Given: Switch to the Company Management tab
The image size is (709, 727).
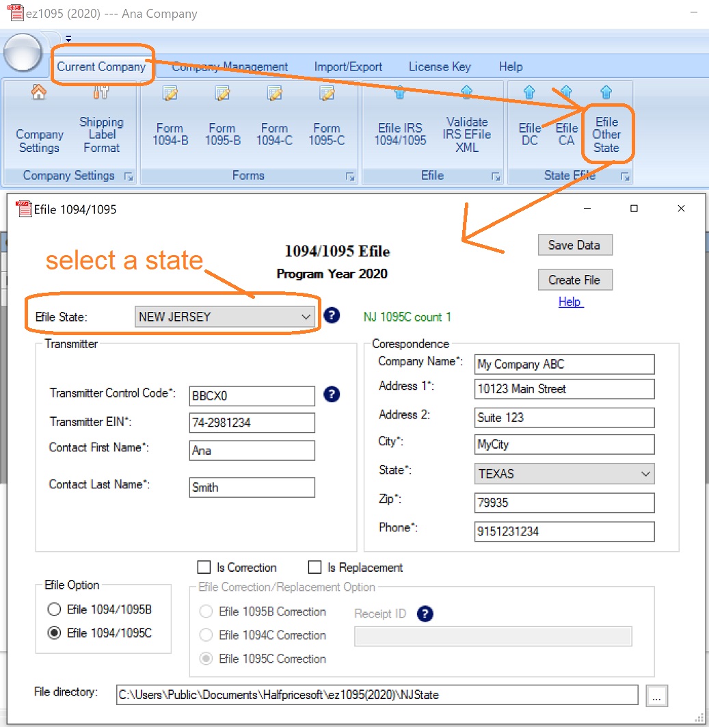Looking at the screenshot, I should (230, 67).
